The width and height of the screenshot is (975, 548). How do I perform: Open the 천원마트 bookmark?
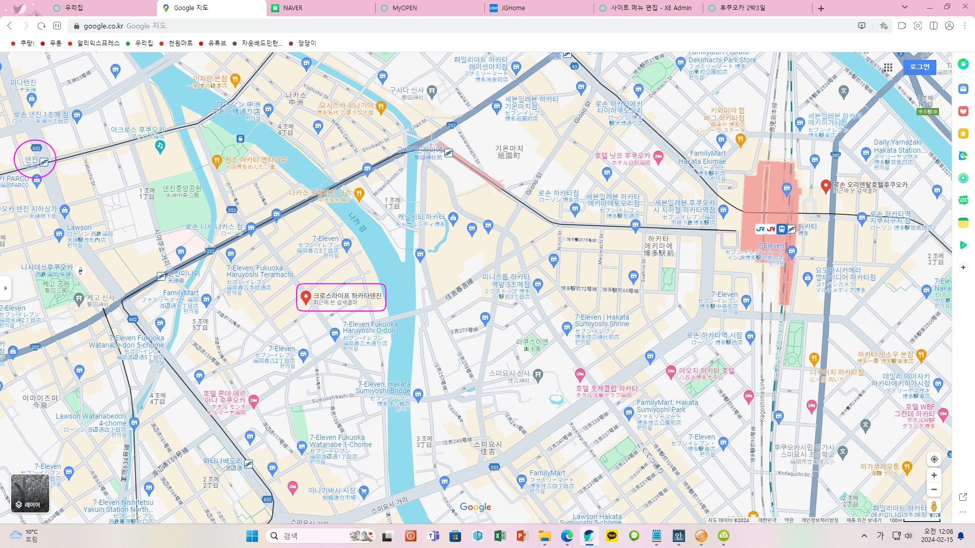(x=176, y=44)
